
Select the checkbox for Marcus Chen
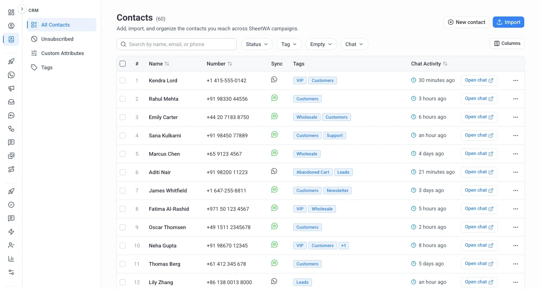(x=123, y=154)
